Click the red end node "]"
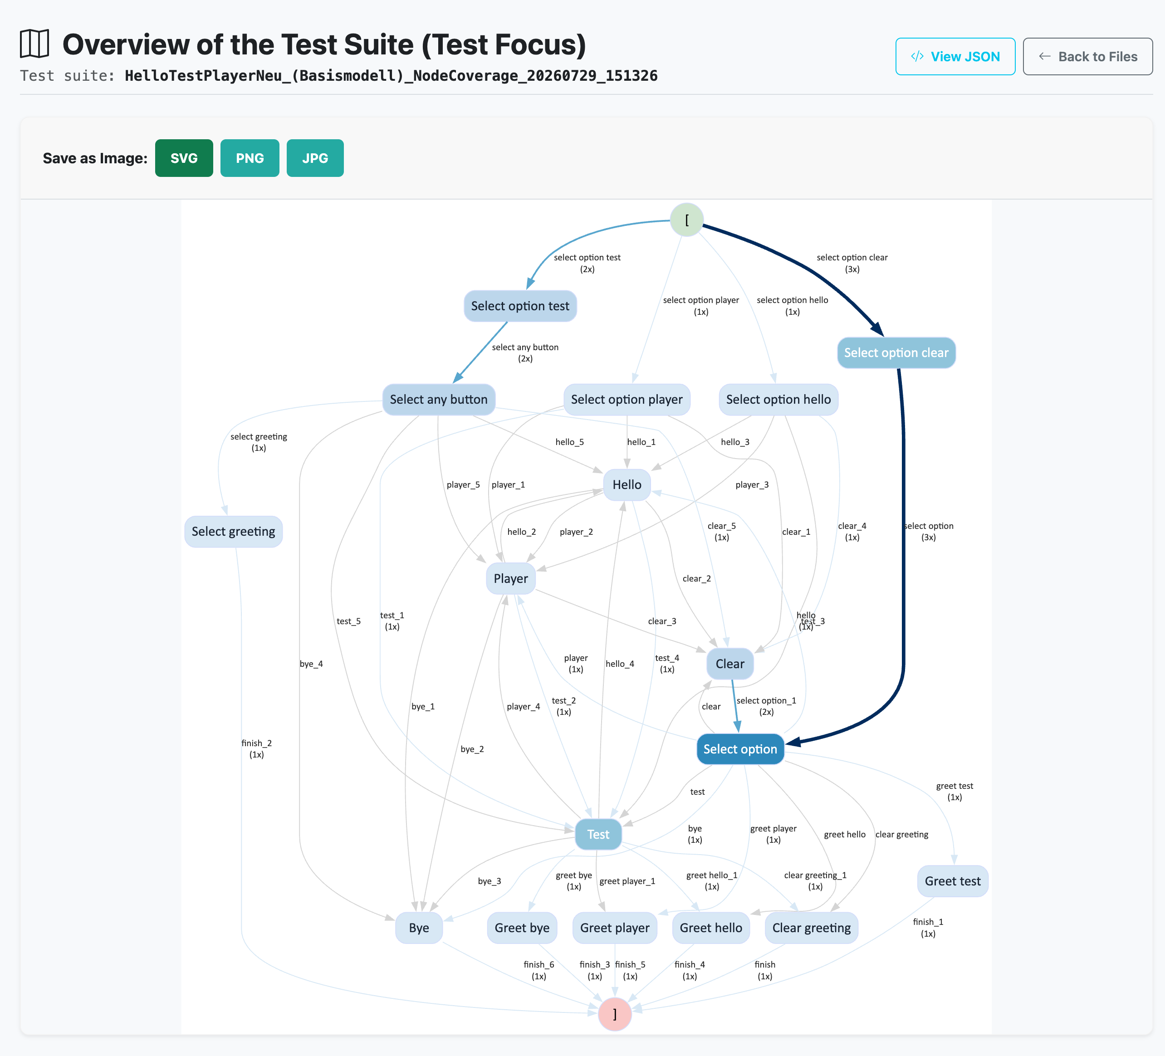Viewport: 1165px width, 1056px height. tap(614, 1014)
